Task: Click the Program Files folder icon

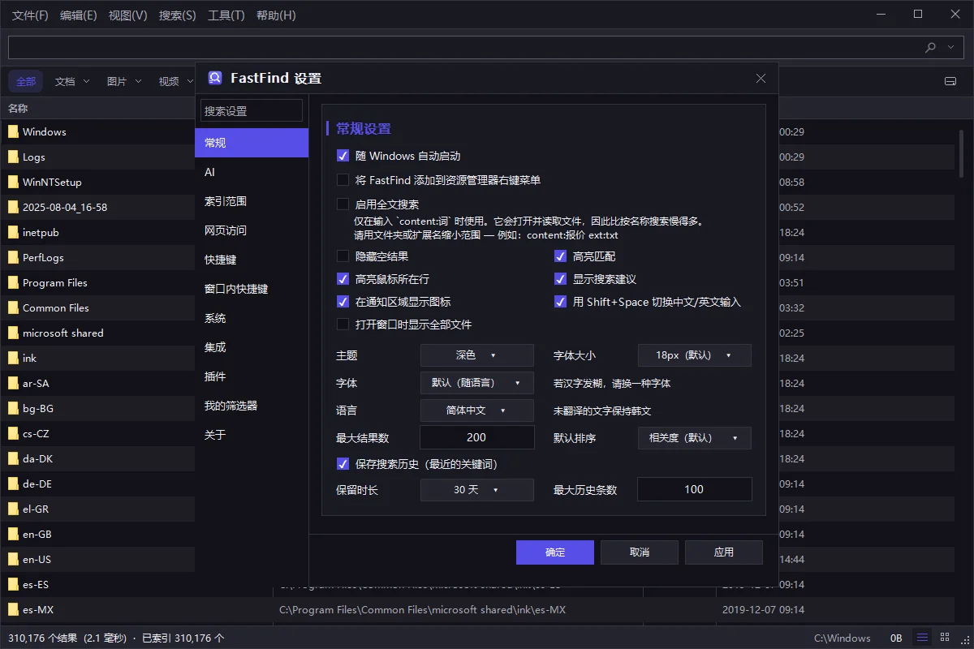Action: [x=13, y=282]
